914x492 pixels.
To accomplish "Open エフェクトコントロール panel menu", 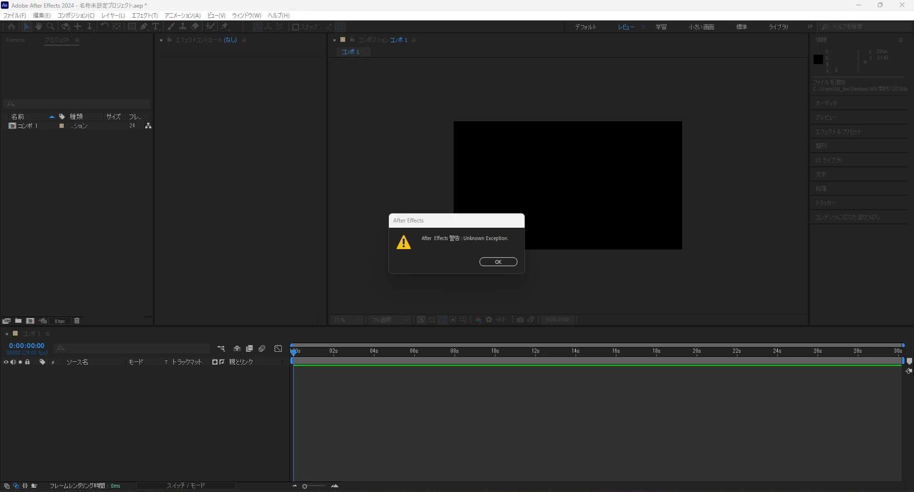I will [x=244, y=40].
